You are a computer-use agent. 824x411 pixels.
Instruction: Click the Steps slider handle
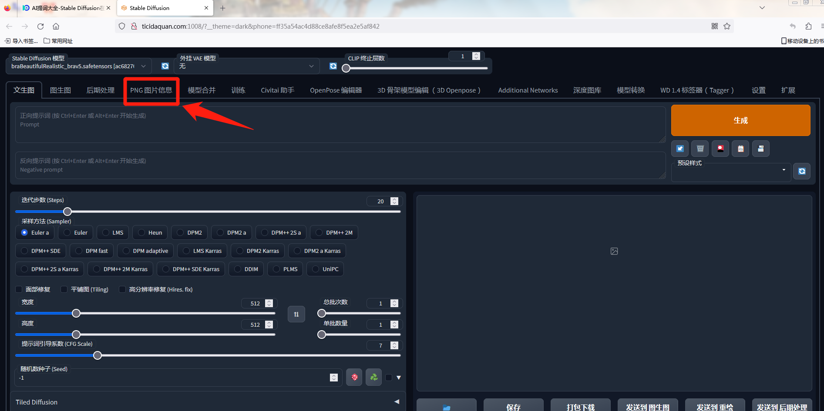[x=67, y=212]
